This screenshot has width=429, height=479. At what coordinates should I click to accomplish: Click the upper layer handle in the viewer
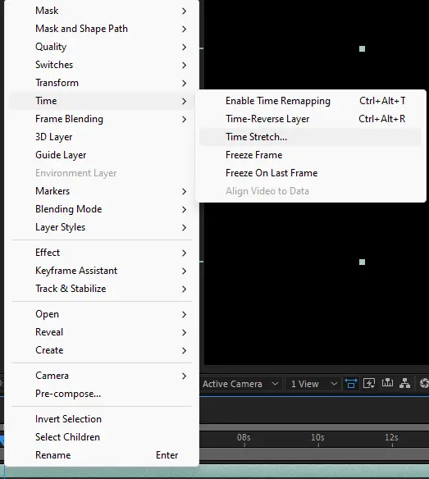[x=362, y=49]
